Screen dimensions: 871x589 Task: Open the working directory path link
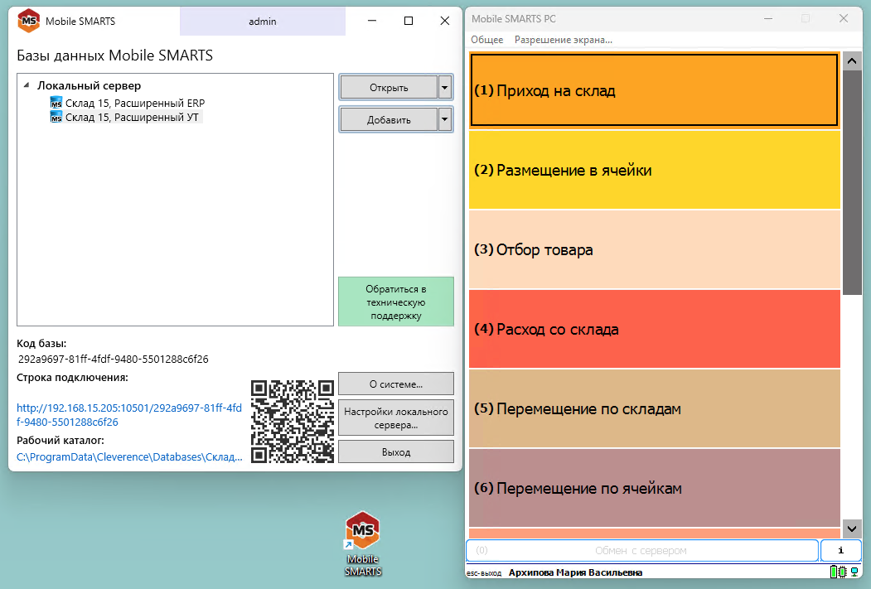pyautogui.click(x=129, y=456)
